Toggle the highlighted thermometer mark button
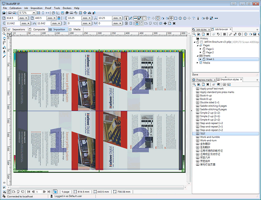Screen dimensions: 261x200 pyautogui.click(x=126, y=18)
